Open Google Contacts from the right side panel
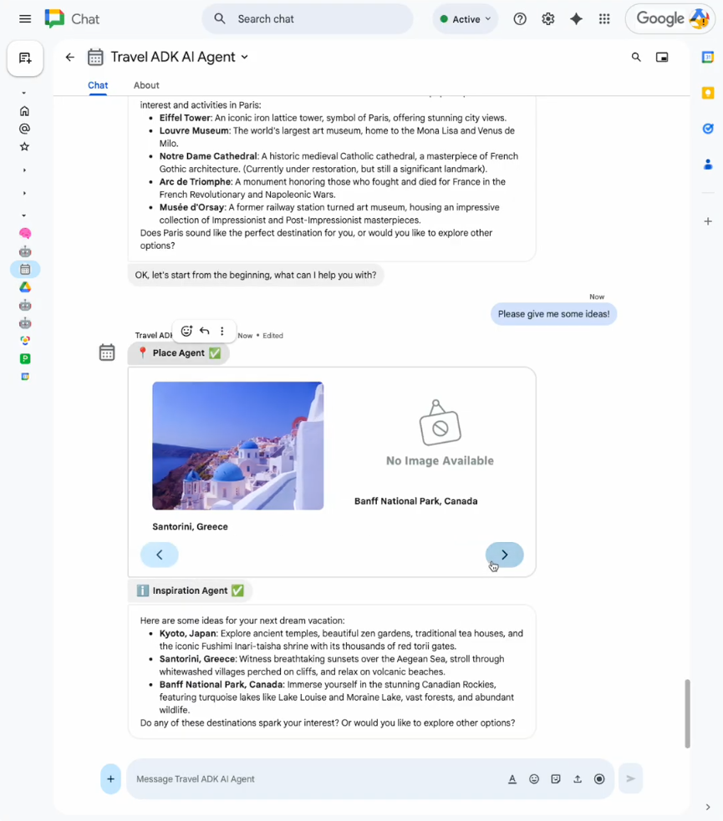This screenshot has height=821, width=723. pyautogui.click(x=708, y=165)
